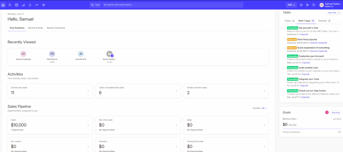
Task: Expand the dropdown arrow beside Add Task
Action: [x=339, y=12]
